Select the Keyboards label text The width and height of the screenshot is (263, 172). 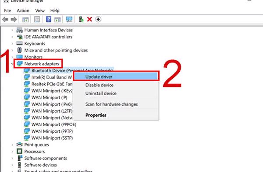(x=35, y=44)
